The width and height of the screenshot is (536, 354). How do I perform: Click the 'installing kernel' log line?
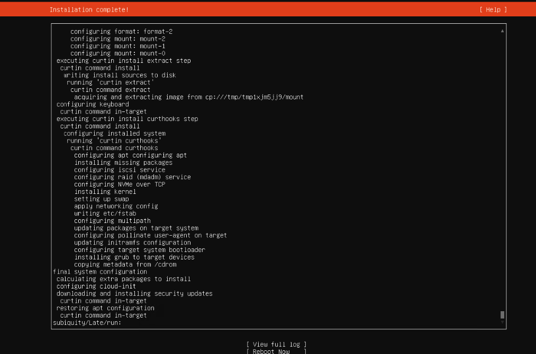tap(105, 192)
